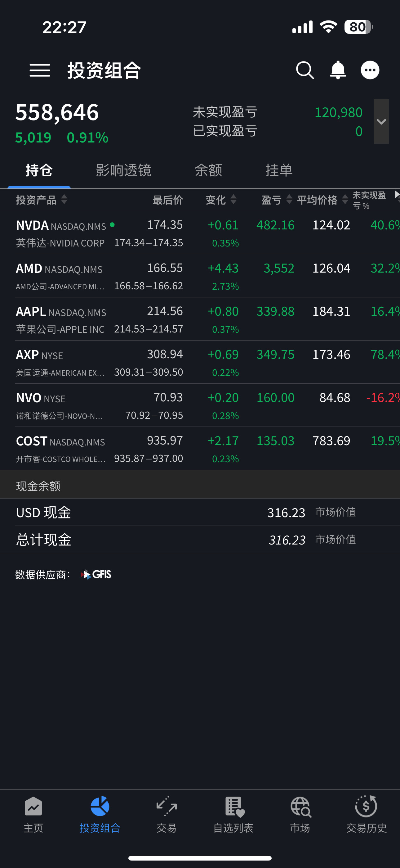Expand the account summary chevron
Screen dimensions: 400x868
click(381, 121)
